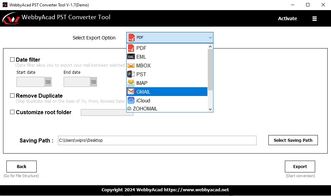Click the copyright footer text

tap(165, 190)
